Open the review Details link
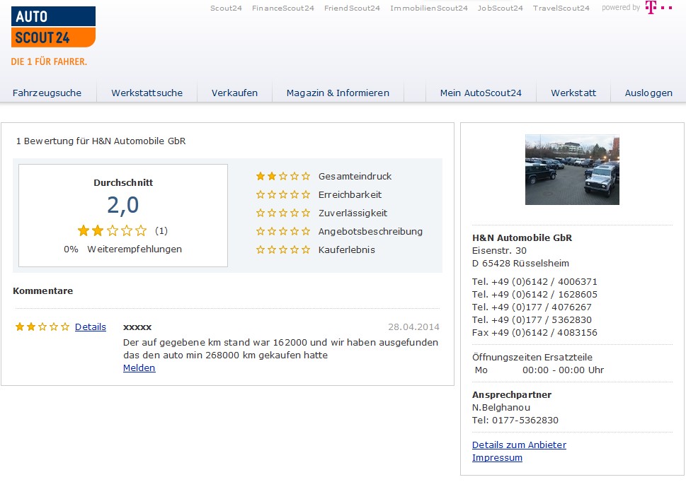Screen dimensions: 686x482 point(91,327)
